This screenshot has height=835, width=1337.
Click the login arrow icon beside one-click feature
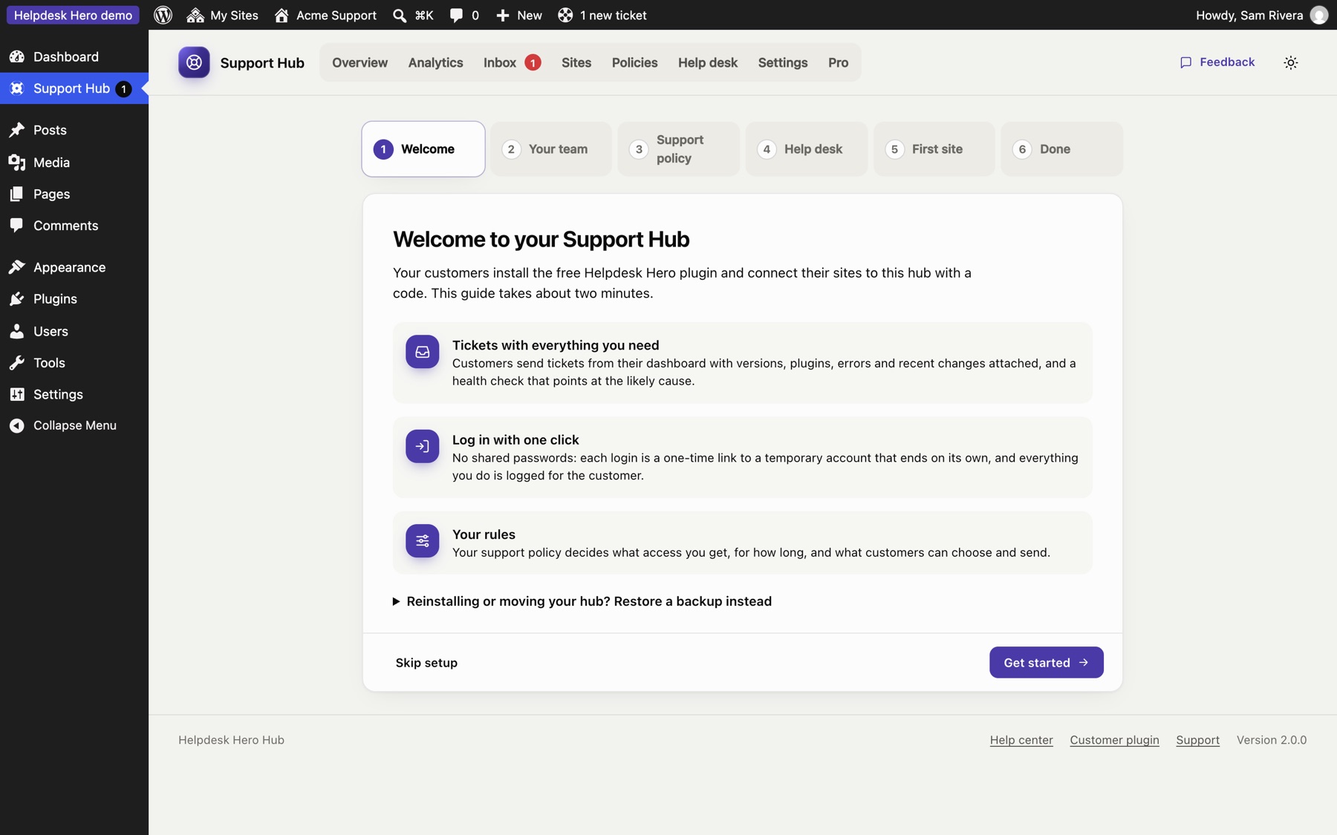pos(422,446)
